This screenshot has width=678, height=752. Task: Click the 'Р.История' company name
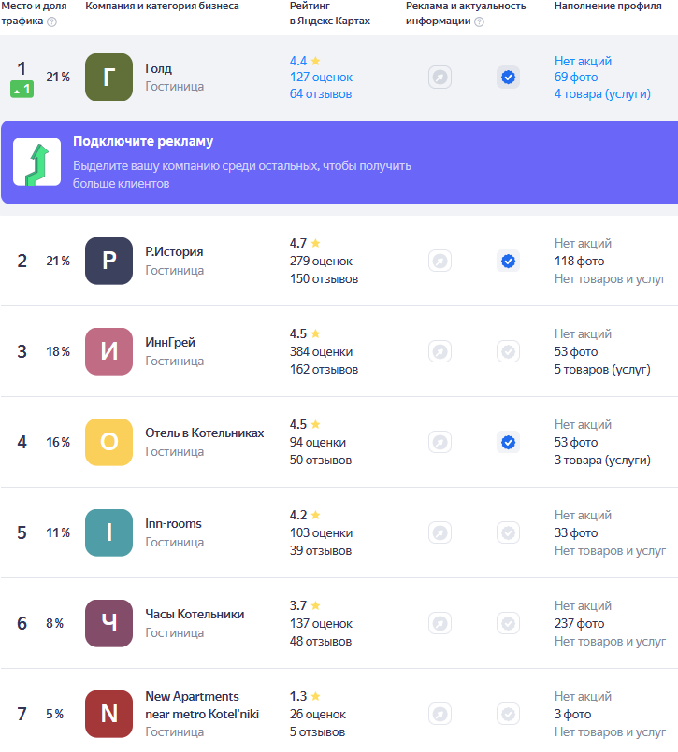point(174,252)
